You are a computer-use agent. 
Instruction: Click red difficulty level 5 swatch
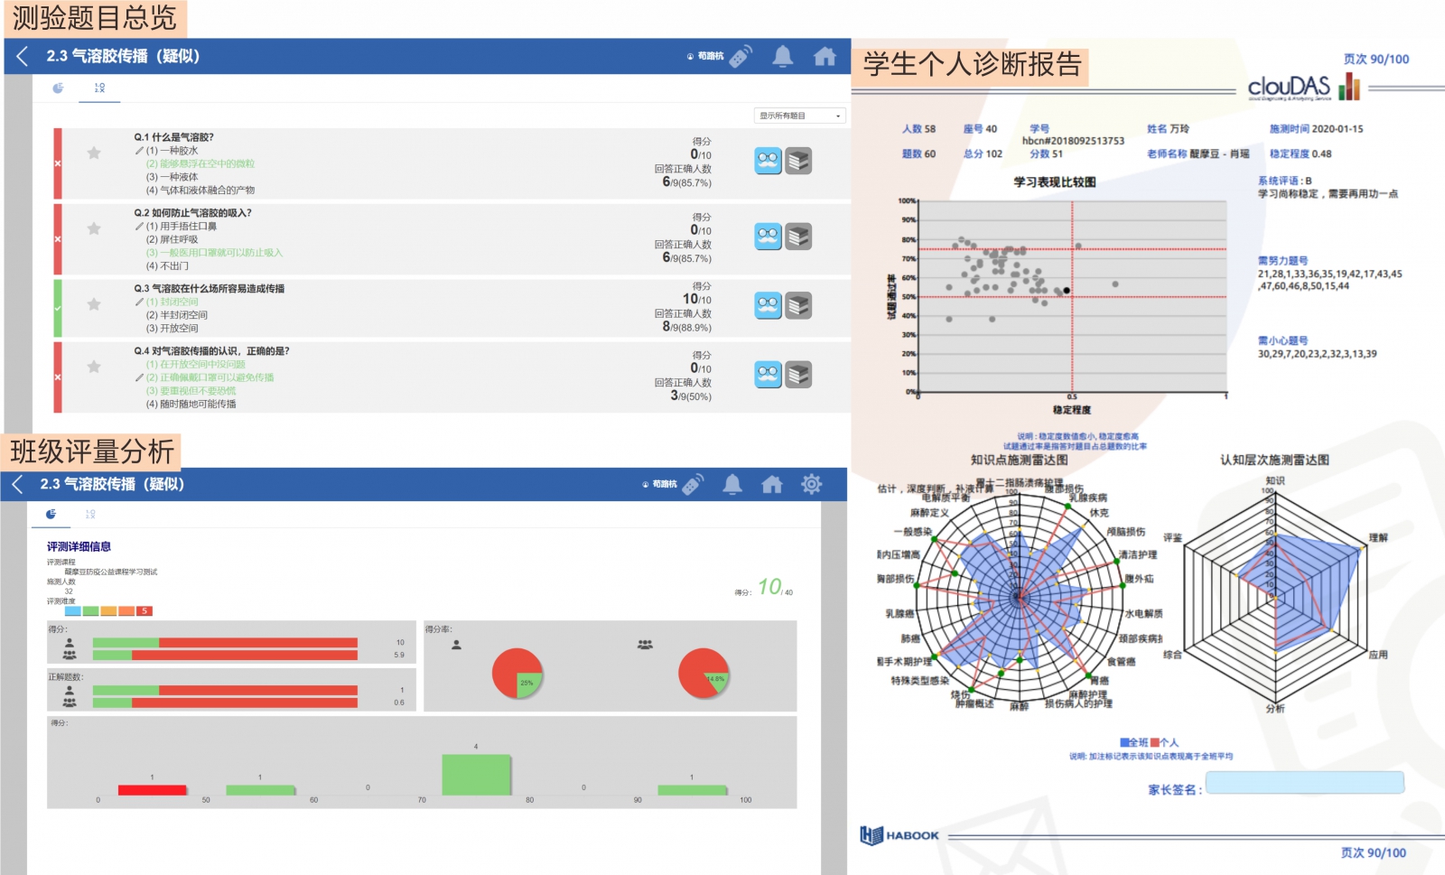point(144,611)
